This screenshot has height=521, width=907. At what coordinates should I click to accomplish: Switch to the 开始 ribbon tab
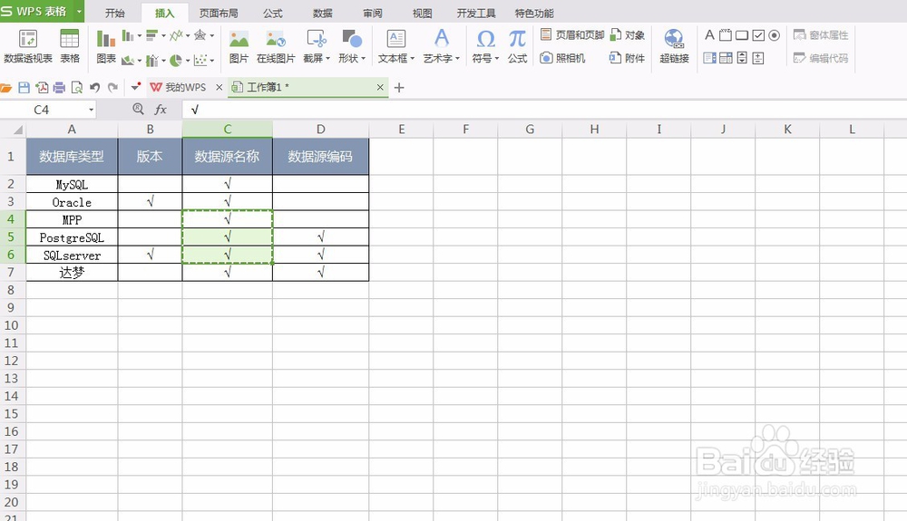(x=114, y=13)
